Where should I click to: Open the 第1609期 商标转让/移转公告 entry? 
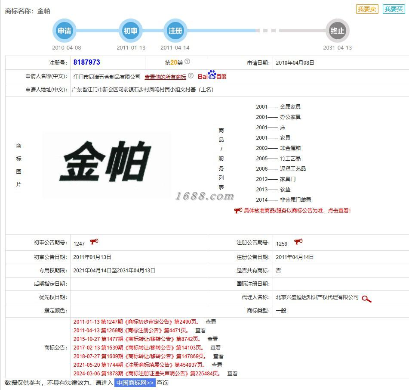(140, 356)
